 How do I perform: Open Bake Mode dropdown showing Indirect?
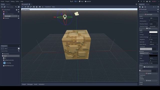(153, 44)
